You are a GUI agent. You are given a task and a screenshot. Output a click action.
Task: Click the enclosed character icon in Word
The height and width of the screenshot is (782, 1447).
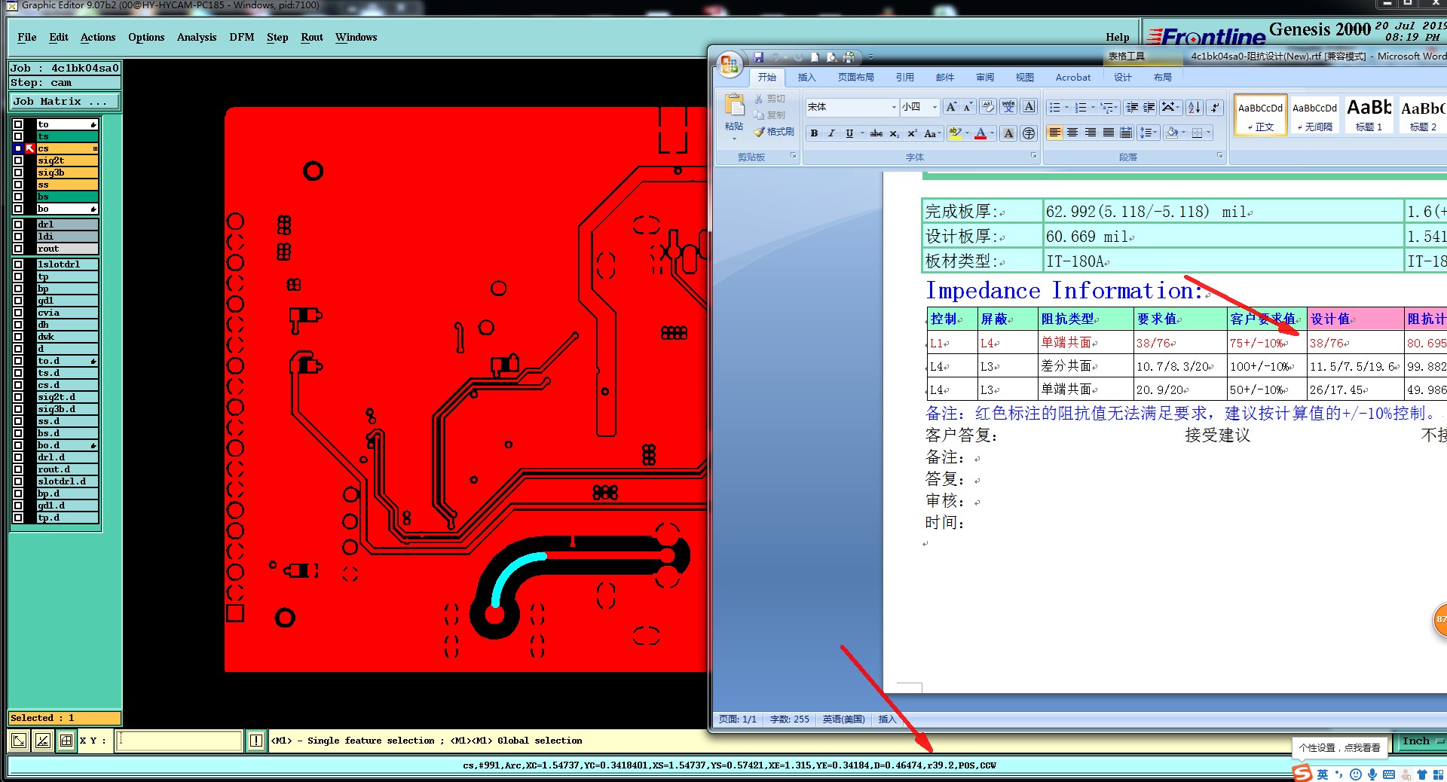click(x=1029, y=133)
